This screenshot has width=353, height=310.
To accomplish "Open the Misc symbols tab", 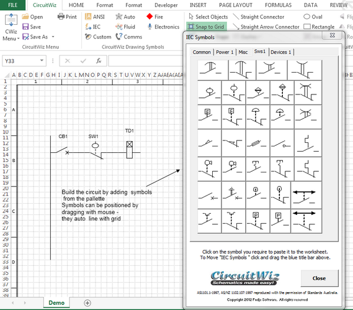I will pyautogui.click(x=243, y=52).
